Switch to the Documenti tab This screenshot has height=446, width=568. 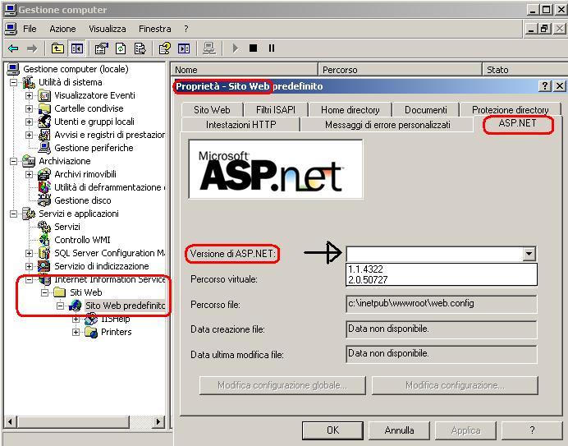[426, 109]
